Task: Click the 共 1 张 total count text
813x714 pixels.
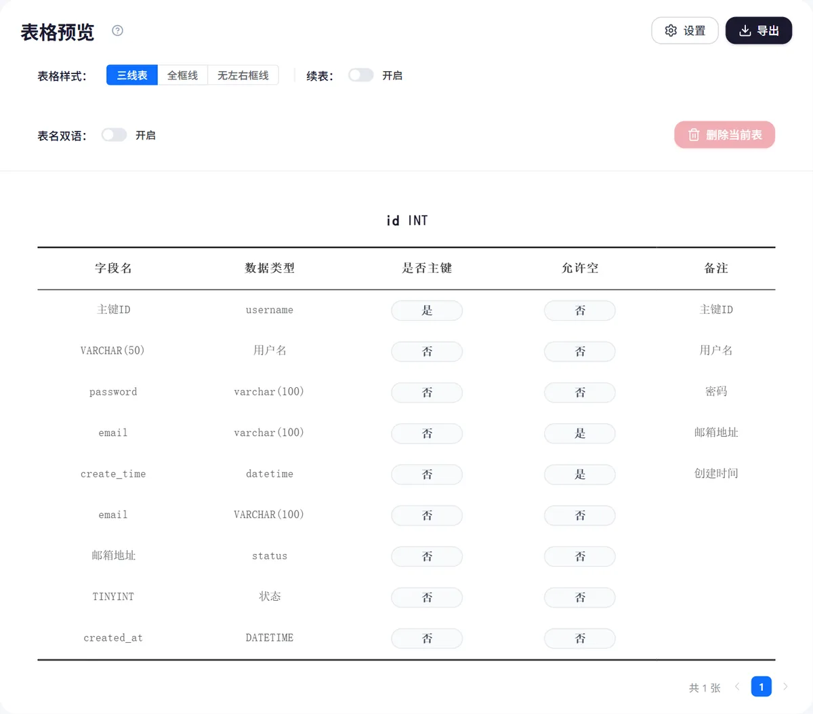Action: pos(705,688)
